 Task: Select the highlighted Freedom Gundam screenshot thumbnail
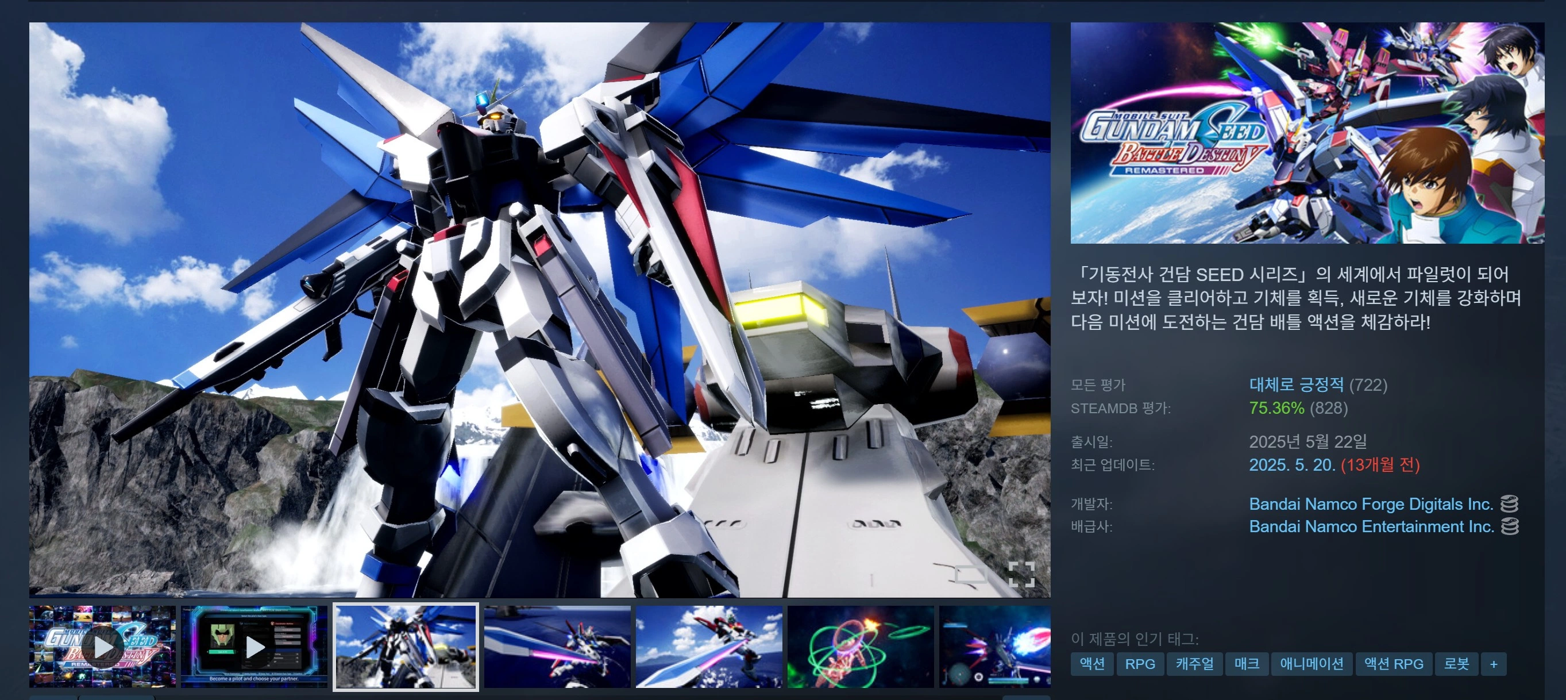coord(406,647)
